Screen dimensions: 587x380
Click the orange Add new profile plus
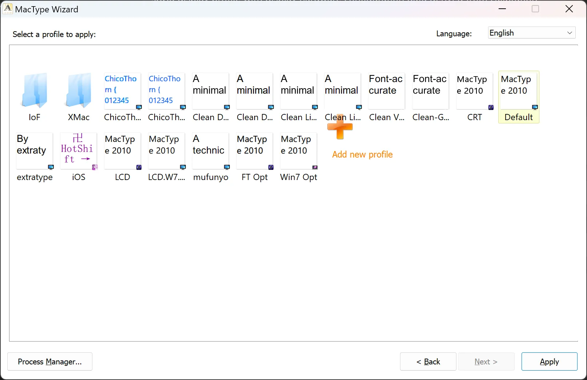[340, 128]
